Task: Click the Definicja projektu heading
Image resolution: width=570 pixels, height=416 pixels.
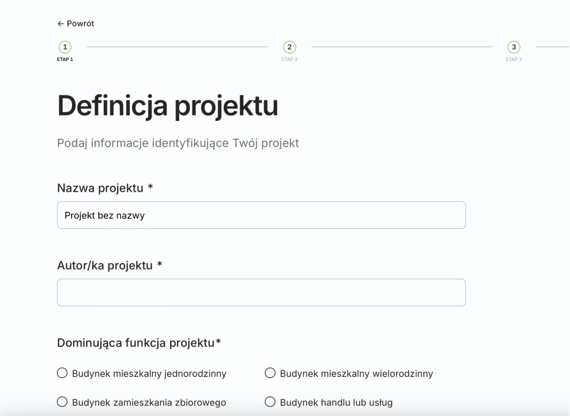Action: (x=167, y=106)
